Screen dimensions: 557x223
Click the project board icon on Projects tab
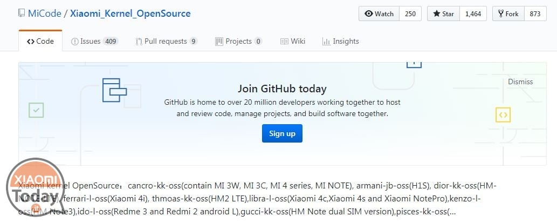click(219, 42)
